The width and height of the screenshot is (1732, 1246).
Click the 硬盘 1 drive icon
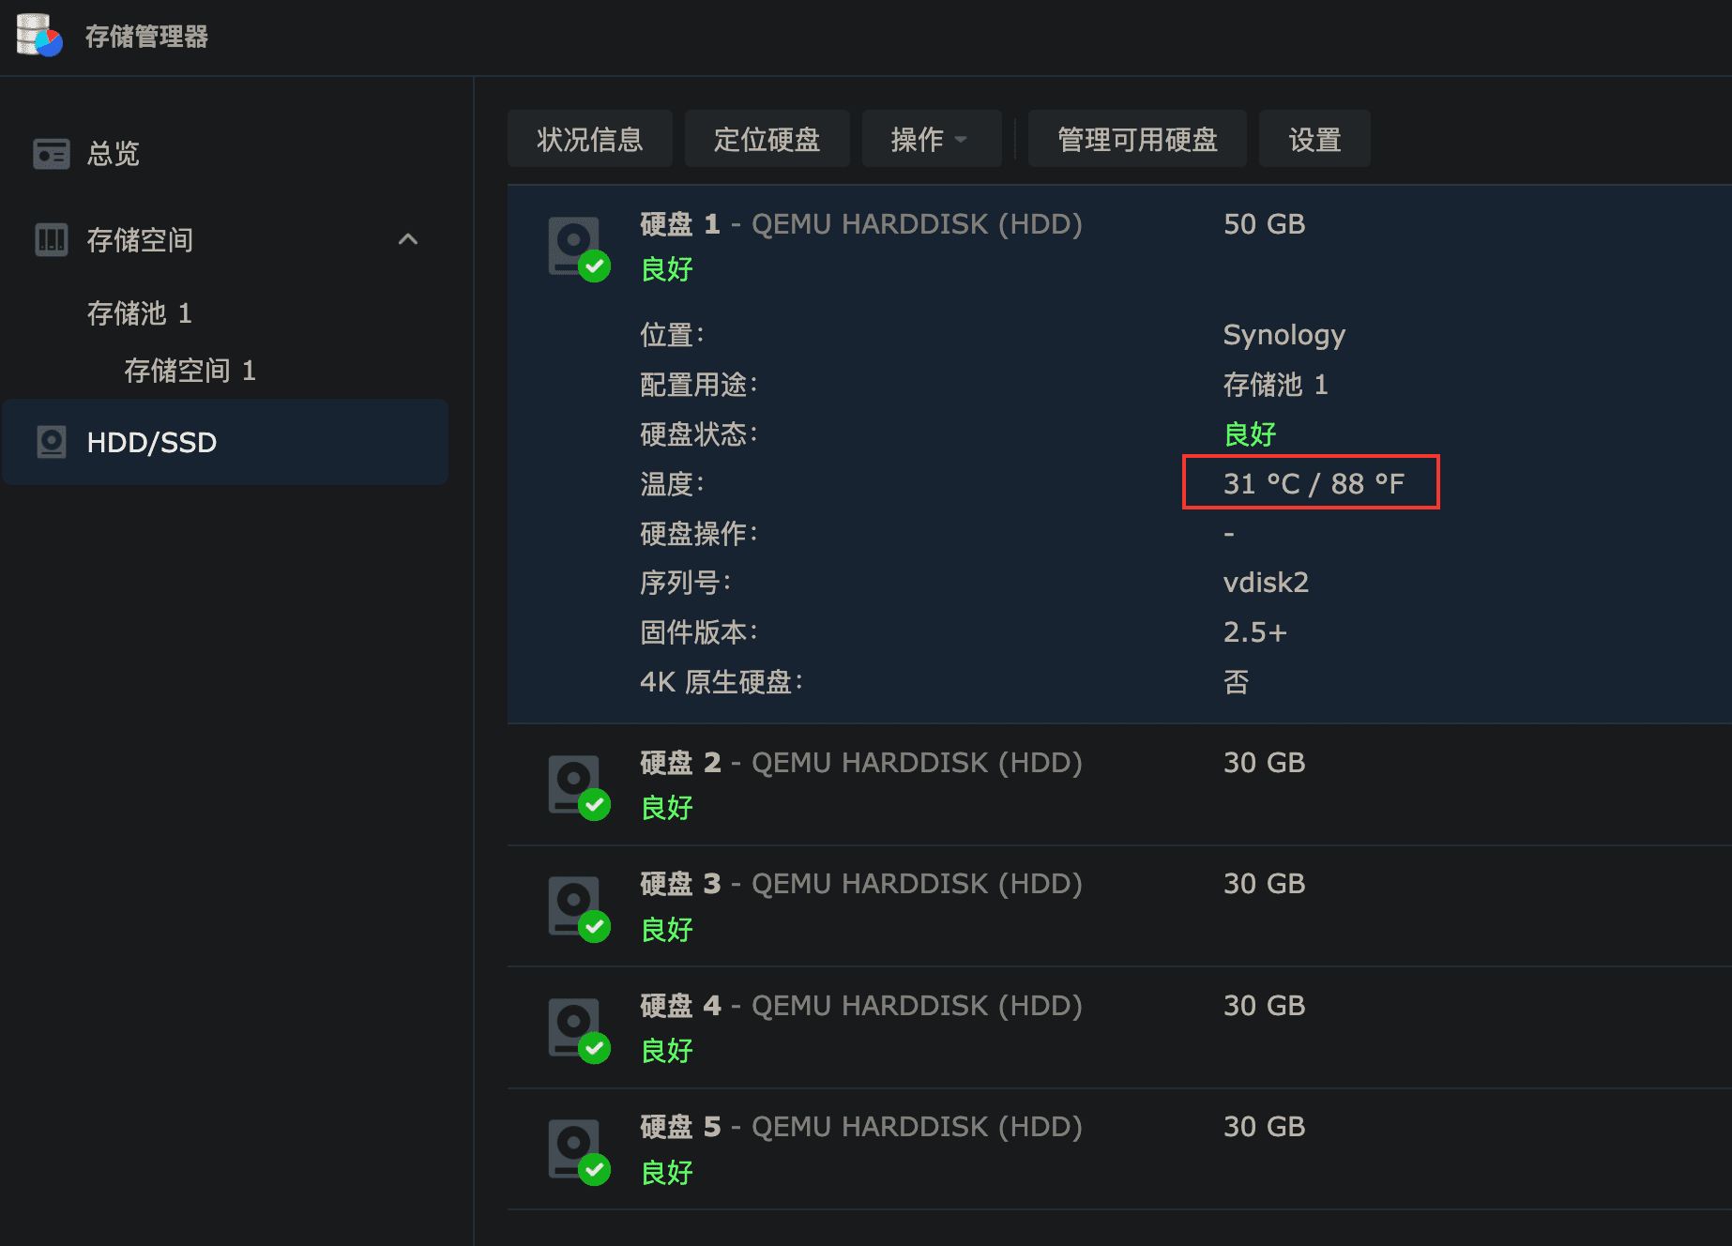579,249
